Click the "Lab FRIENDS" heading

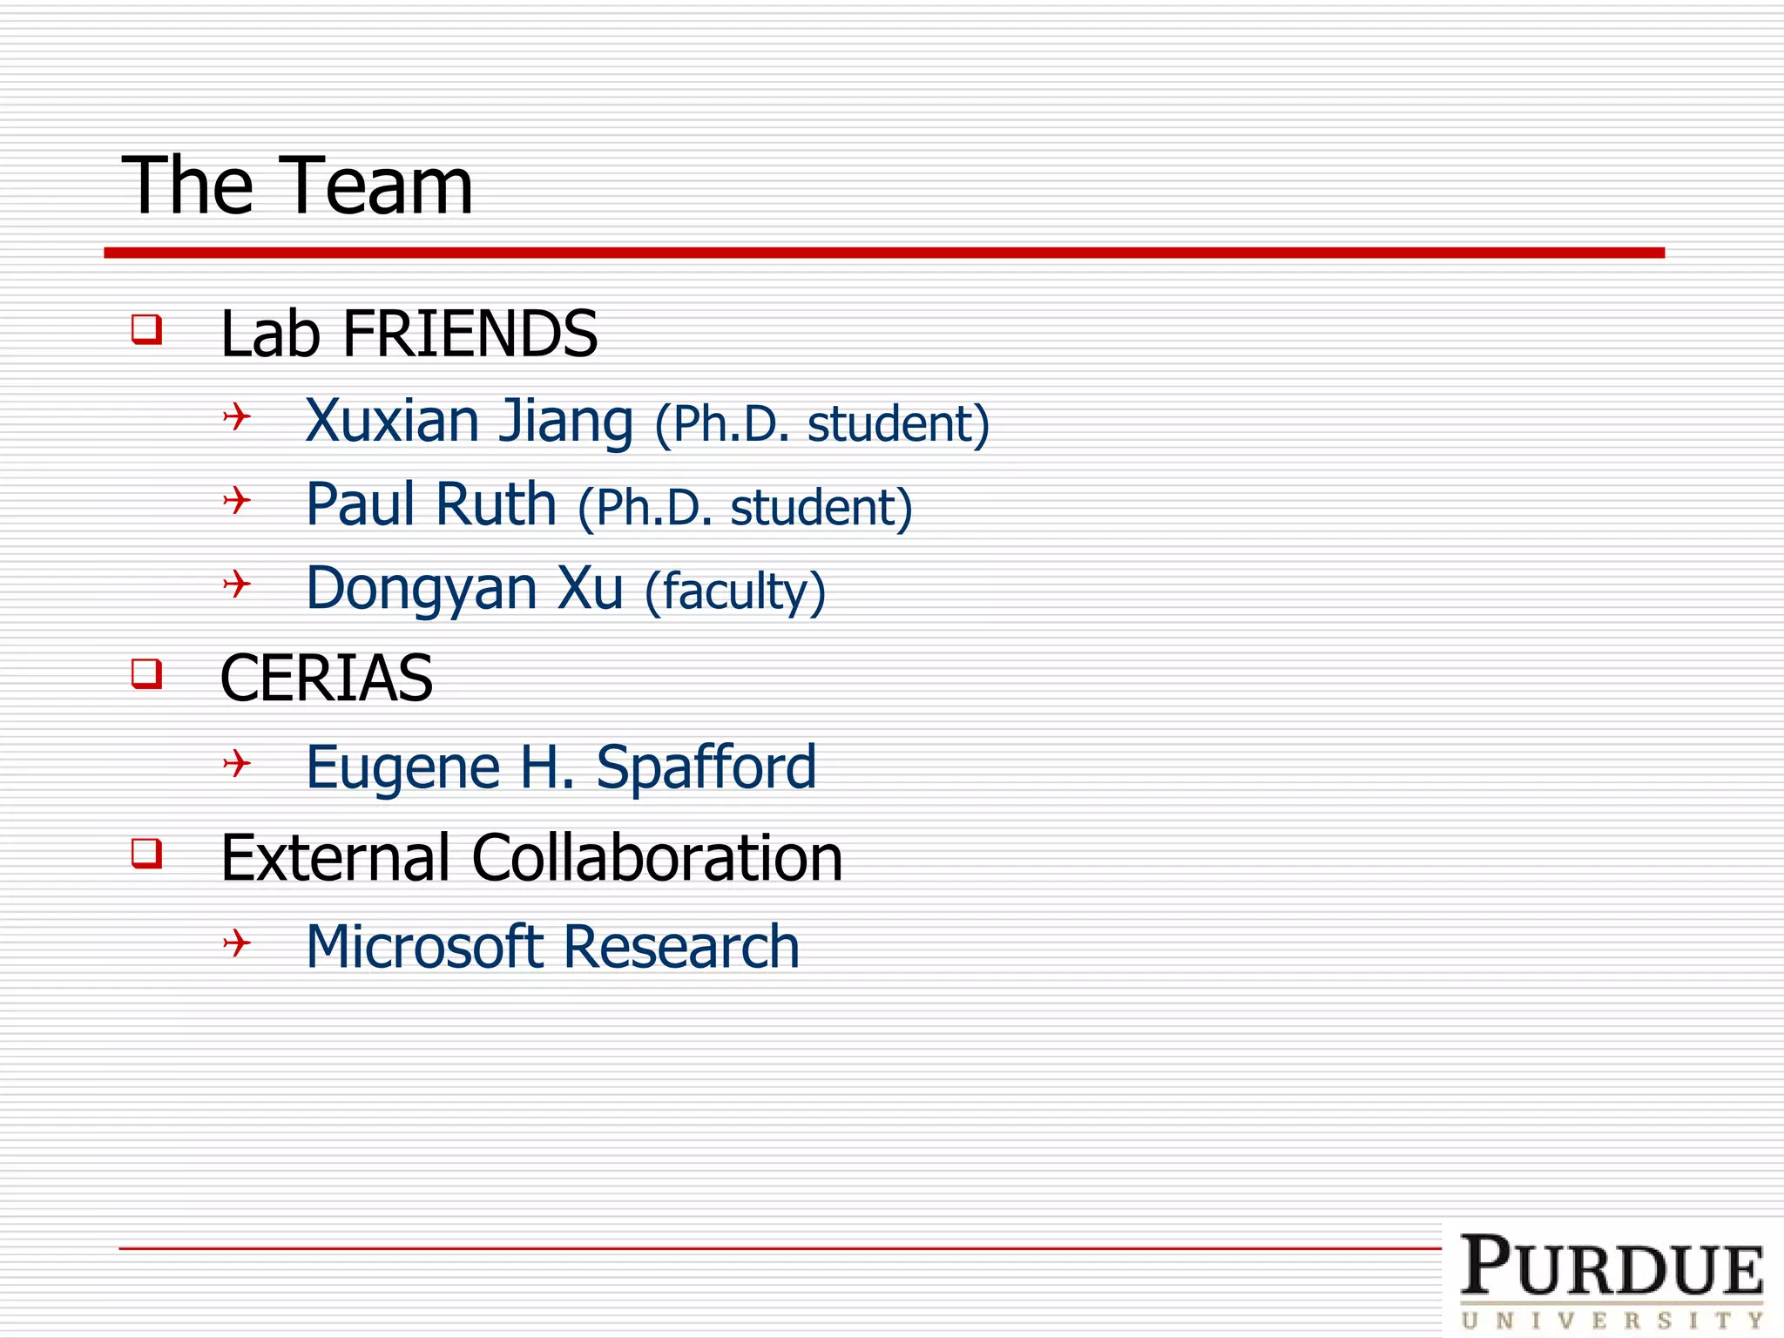click(x=409, y=334)
